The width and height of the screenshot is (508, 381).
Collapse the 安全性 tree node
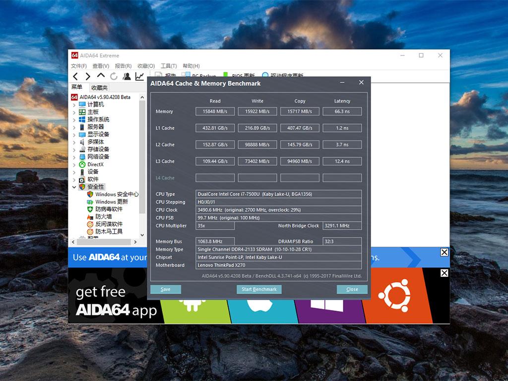[x=74, y=187]
